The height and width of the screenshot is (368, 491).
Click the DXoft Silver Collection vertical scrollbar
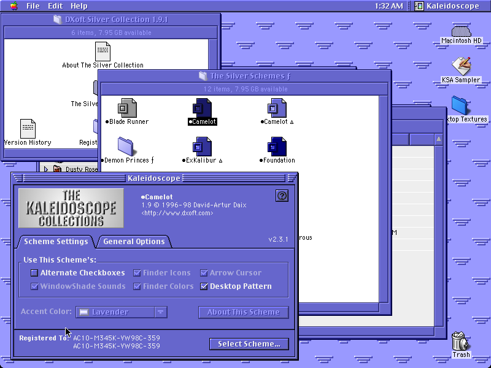(212, 54)
